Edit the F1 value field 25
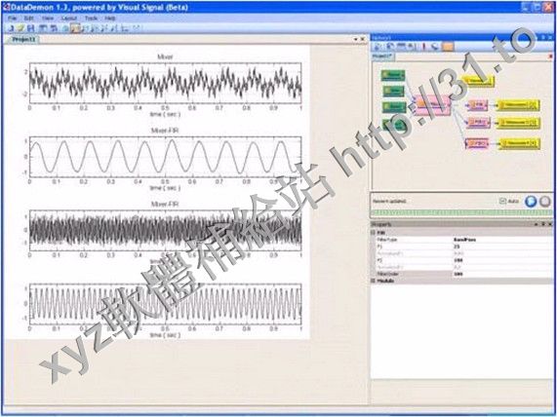This screenshot has height=417, width=557. point(502,246)
